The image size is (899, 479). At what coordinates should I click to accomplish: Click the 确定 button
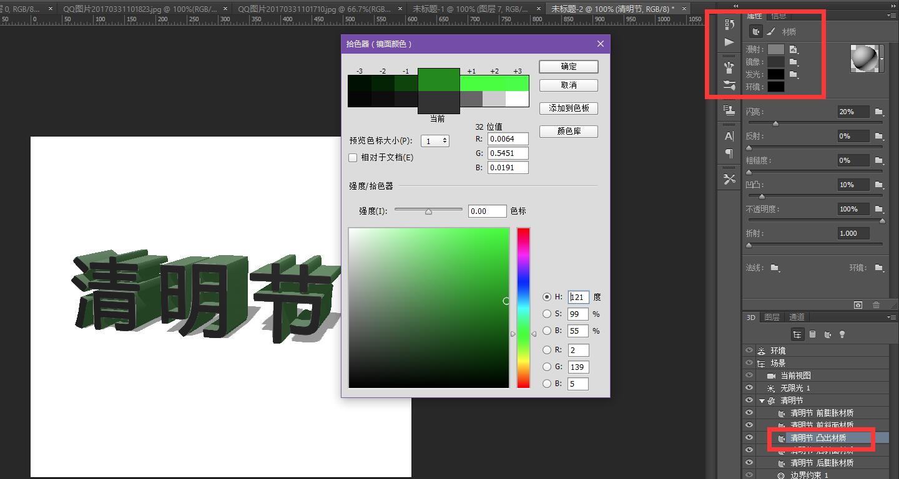coord(569,67)
